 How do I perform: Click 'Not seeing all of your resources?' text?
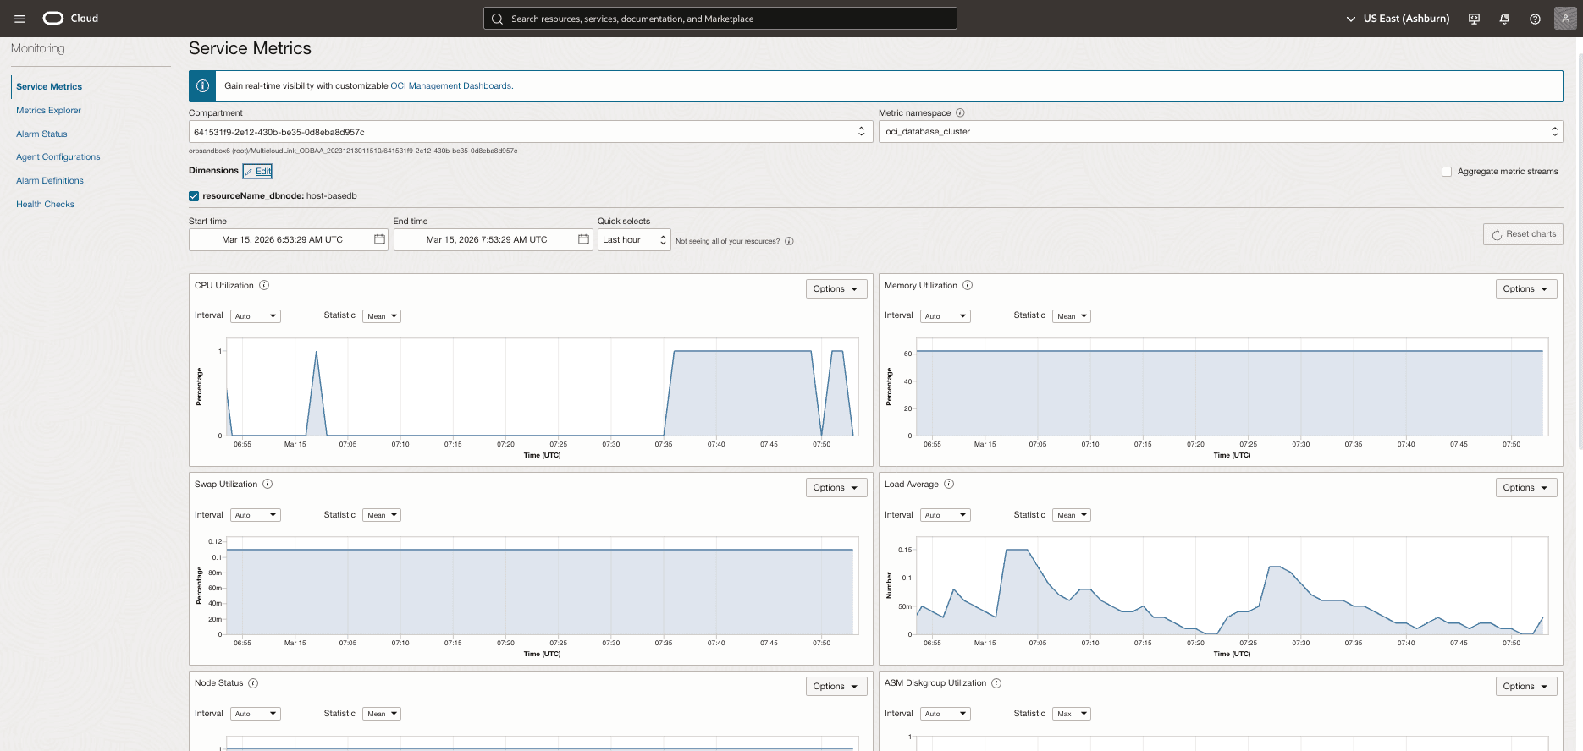coord(727,241)
